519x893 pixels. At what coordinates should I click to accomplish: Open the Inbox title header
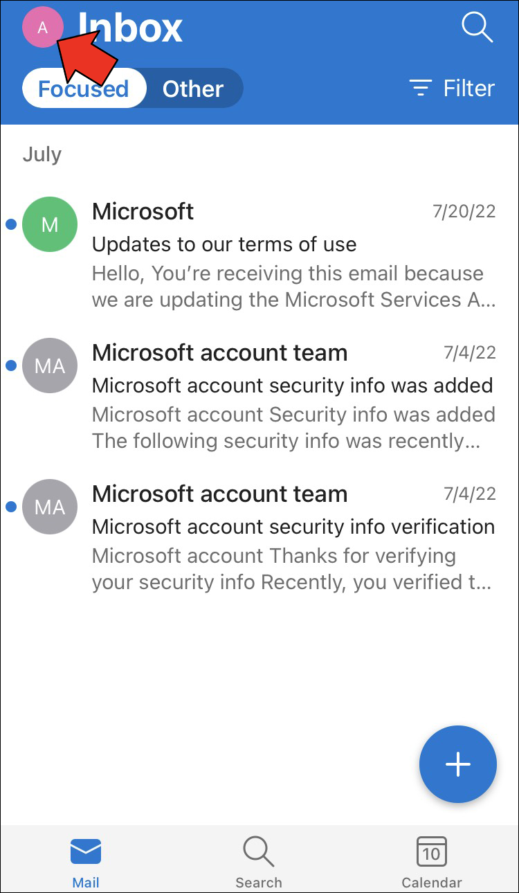click(x=130, y=28)
